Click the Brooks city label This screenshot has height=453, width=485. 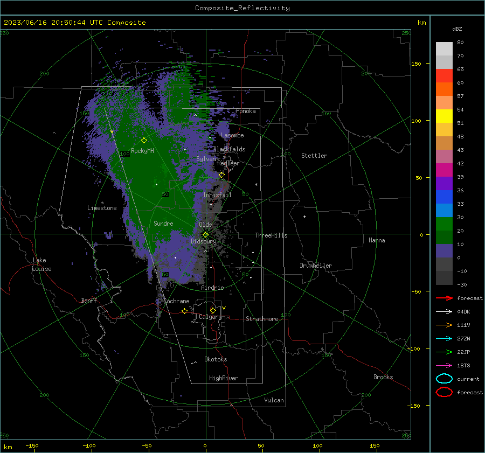coord(383,377)
